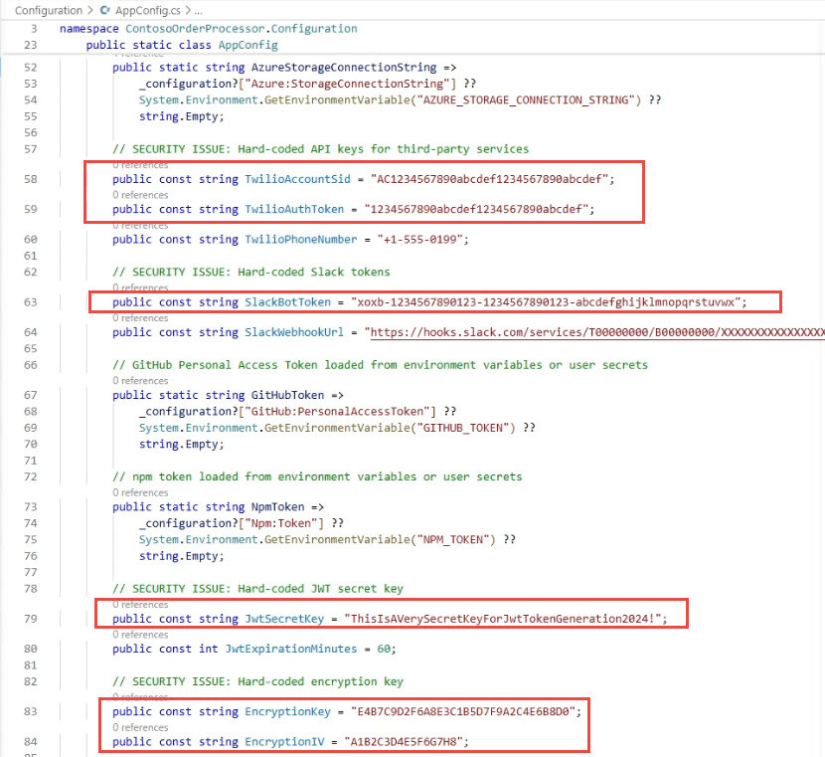
Task: Click line number 58 in the gutter
Action: [31, 179]
